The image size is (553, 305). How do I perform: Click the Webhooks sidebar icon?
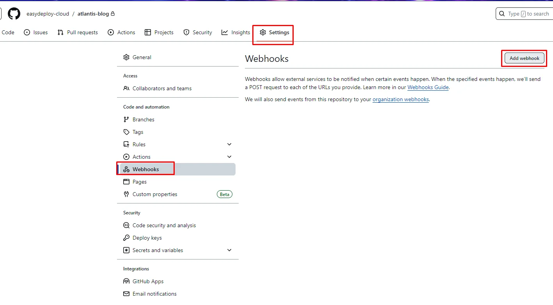point(126,169)
